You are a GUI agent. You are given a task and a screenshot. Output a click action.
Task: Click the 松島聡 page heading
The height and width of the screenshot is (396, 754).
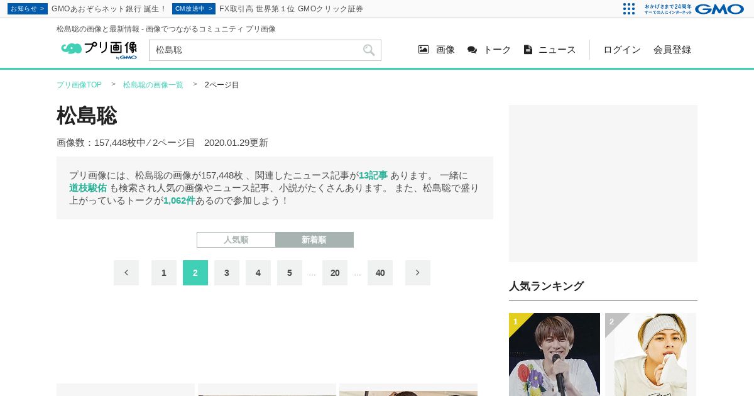tap(87, 116)
